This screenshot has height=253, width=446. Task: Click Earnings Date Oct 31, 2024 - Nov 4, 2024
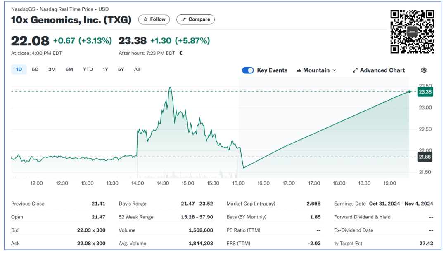coord(401,204)
